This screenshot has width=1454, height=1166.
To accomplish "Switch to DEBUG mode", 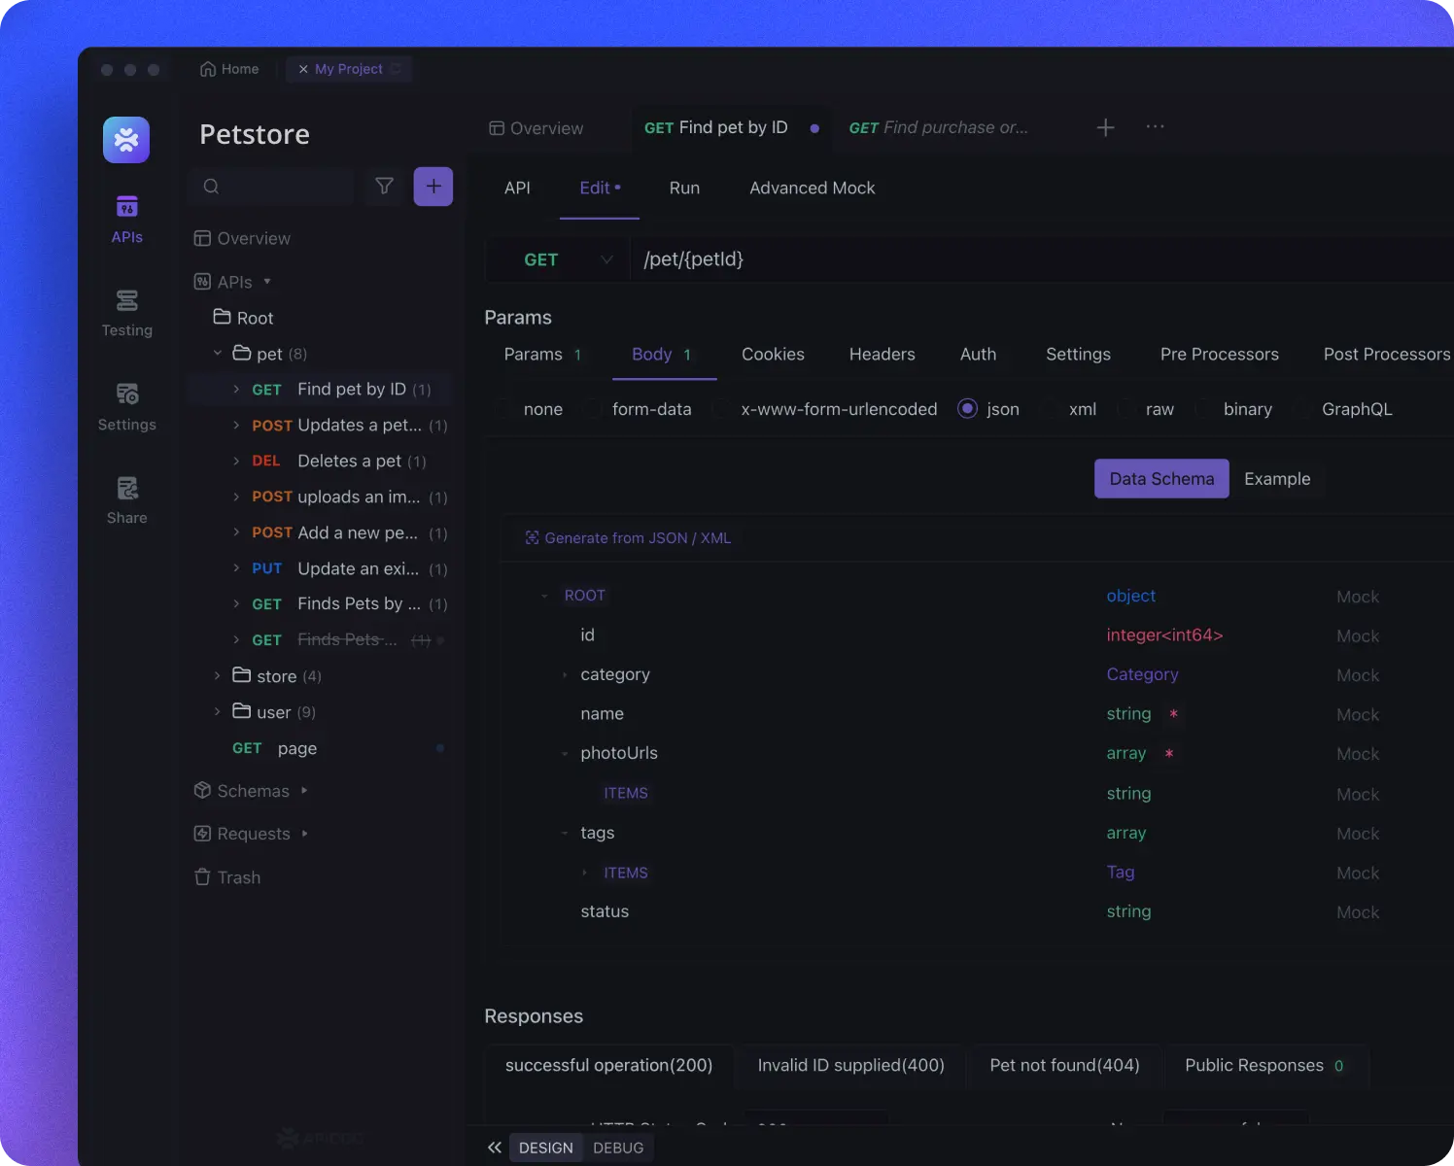I will (618, 1148).
